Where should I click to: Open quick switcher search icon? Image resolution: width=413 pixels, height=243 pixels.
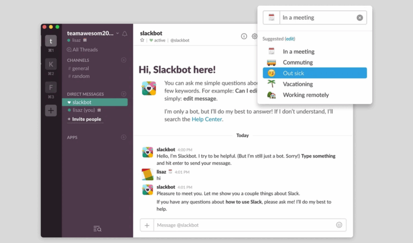point(97,229)
